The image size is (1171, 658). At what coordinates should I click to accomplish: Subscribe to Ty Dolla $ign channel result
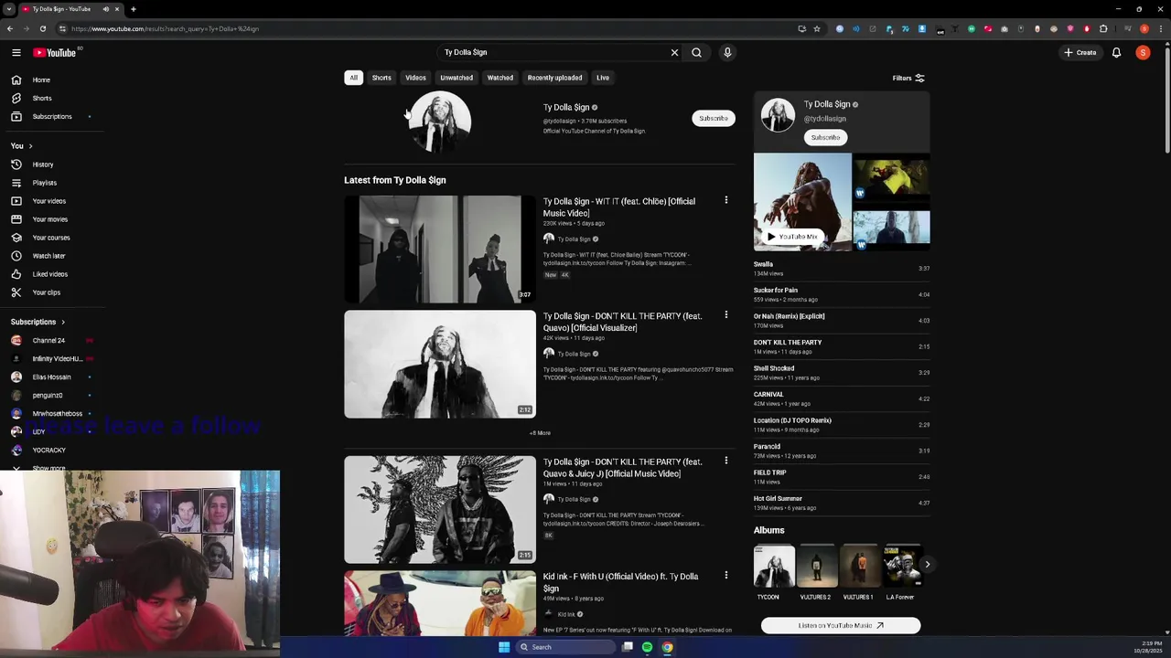(714, 119)
